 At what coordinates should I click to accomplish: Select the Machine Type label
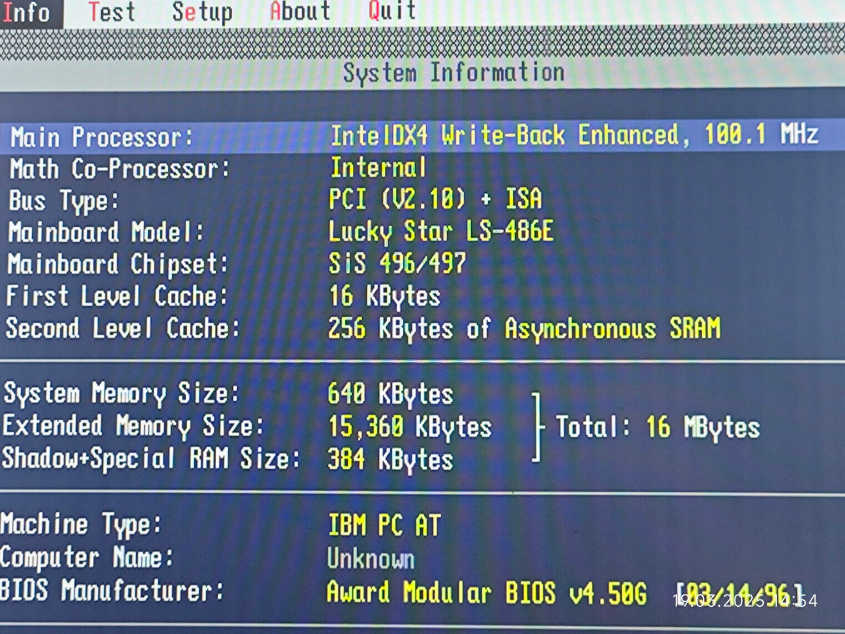[81, 525]
